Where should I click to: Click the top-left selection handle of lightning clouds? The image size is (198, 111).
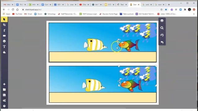pyautogui.click(x=119, y=66)
